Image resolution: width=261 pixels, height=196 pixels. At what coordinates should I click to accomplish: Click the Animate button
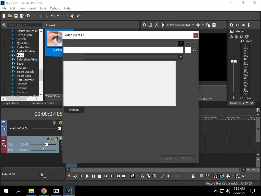click(x=74, y=110)
